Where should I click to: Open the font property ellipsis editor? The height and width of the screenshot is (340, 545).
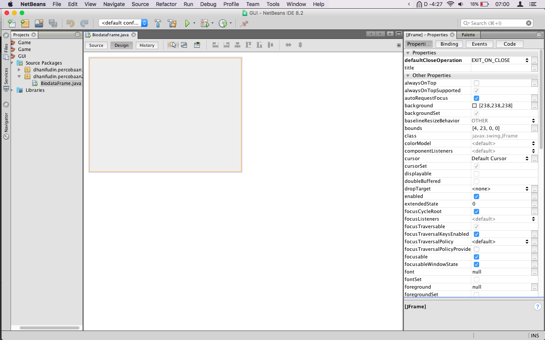coord(534,272)
